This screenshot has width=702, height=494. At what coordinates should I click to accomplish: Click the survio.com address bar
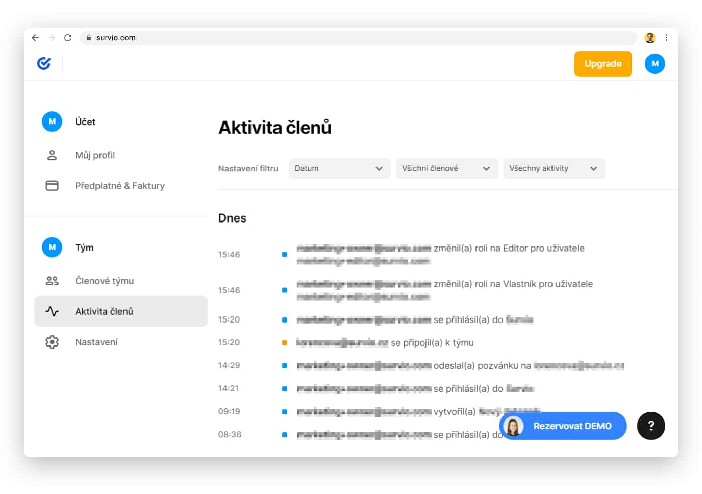click(357, 38)
